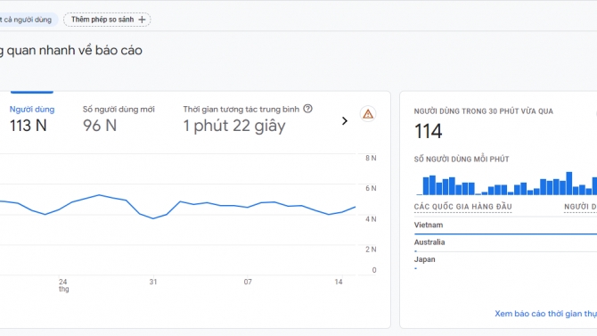Click the help icon beside Thời gian tương tác
Image resolution: width=597 pixels, height=336 pixels.
[x=307, y=109]
